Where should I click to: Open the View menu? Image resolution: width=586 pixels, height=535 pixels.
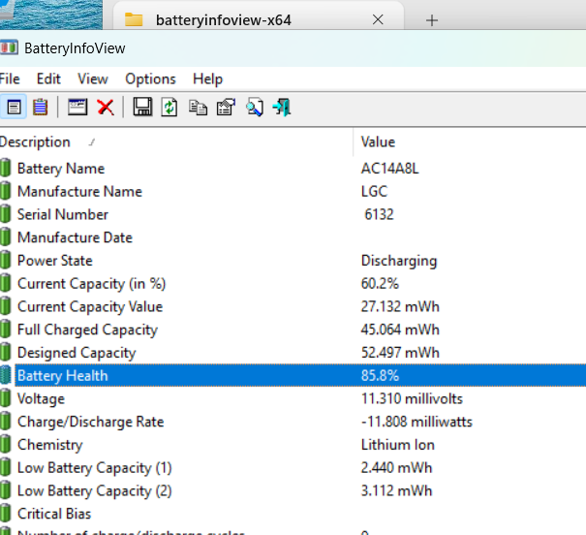click(x=93, y=79)
